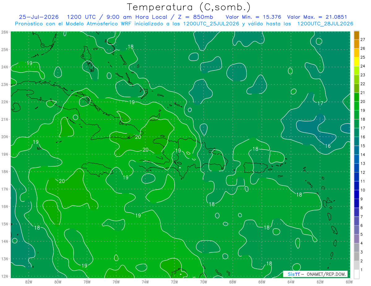
Task: Click the latitude axis label '22N'
Action: 5,102
